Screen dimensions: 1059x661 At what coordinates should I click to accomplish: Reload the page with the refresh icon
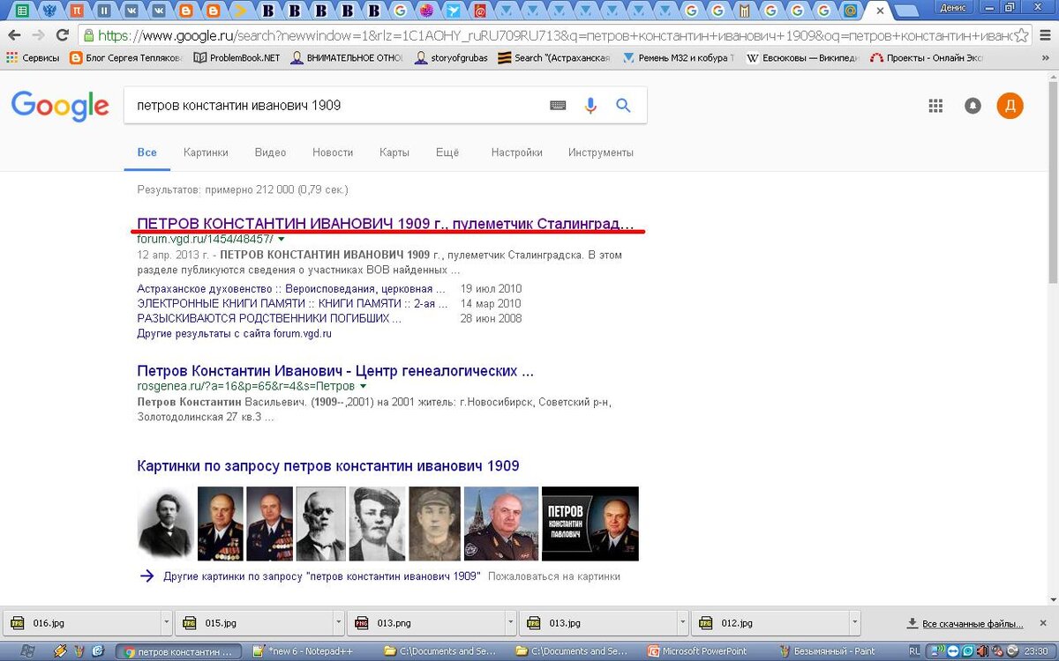[x=62, y=36]
